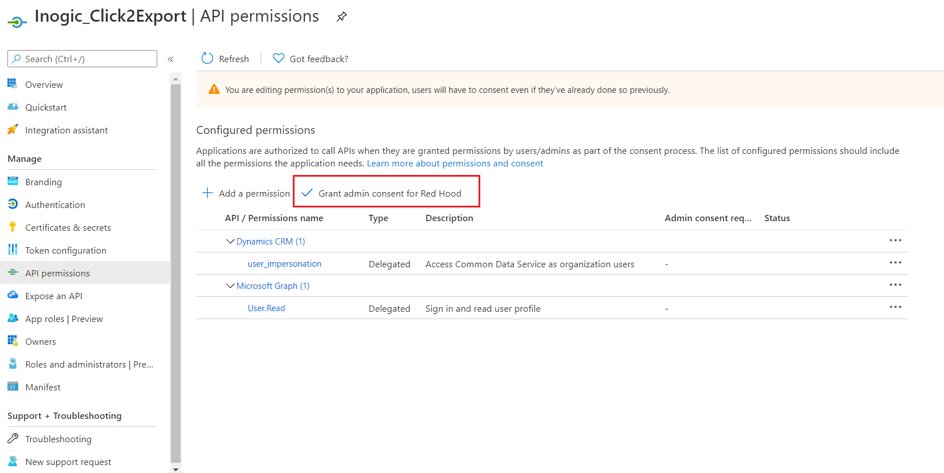Click the Refresh button label
The height and width of the screenshot is (473, 944).
[234, 59]
